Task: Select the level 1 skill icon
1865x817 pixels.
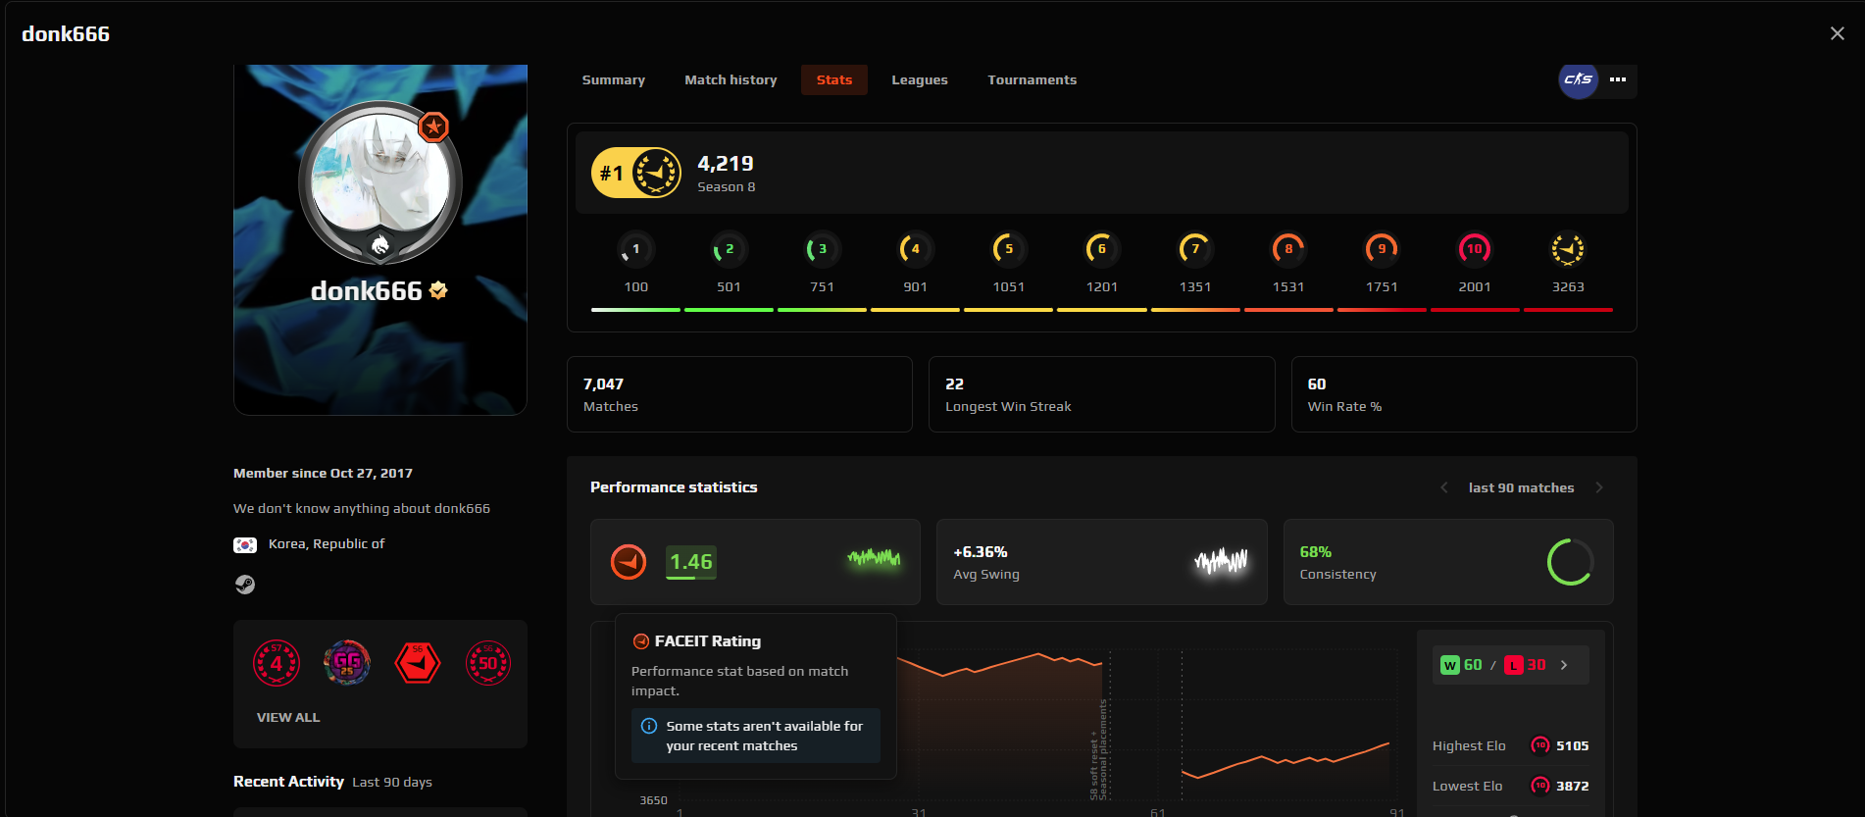Action: point(635,249)
